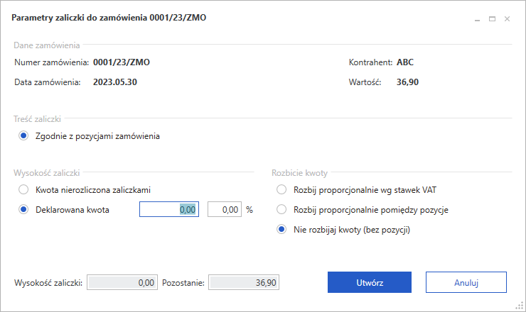
Task: Close the dialog with the X icon
Action: [x=507, y=19]
